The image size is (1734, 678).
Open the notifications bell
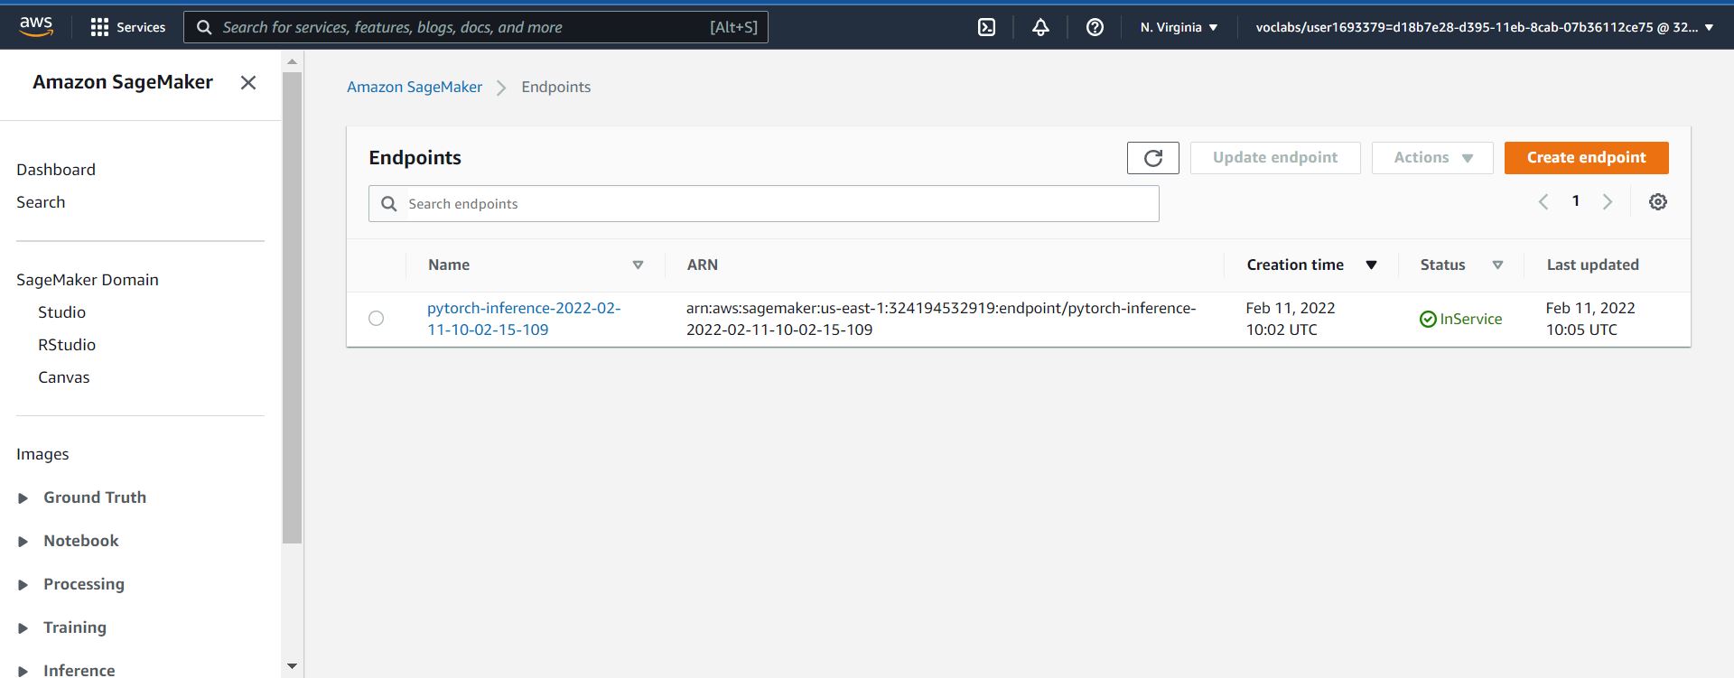(x=1040, y=27)
